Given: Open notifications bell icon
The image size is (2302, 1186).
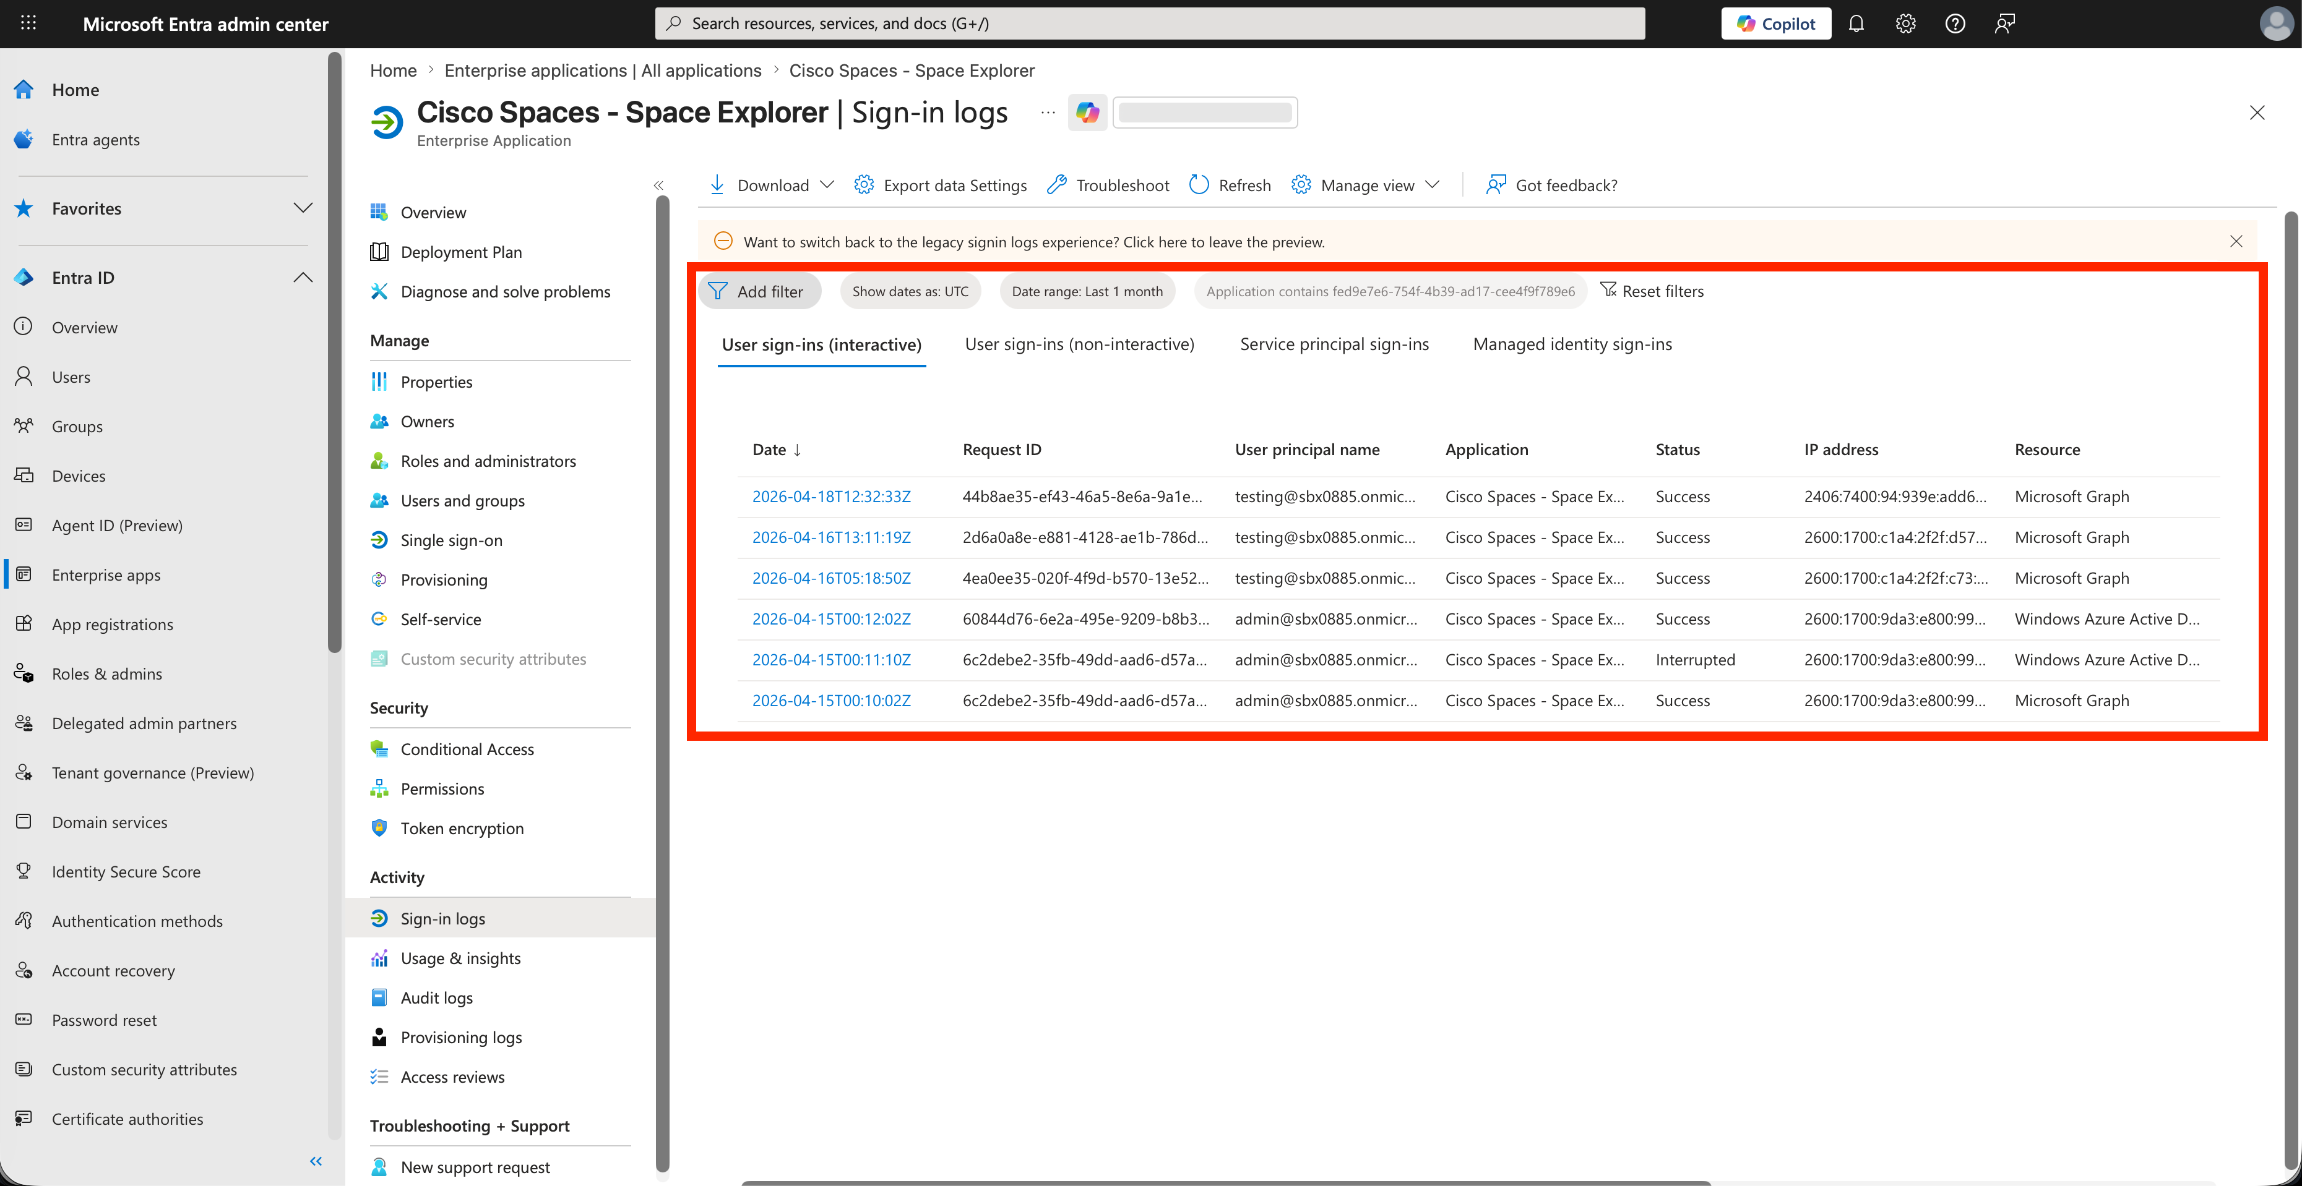Looking at the screenshot, I should pos(1856,24).
